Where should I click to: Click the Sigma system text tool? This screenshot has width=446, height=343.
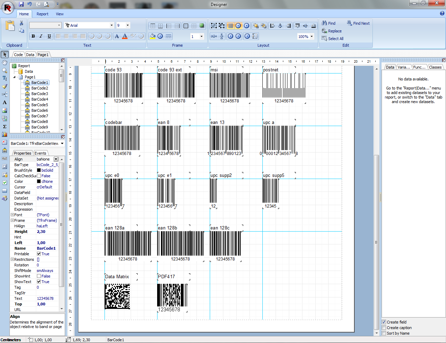tap(5, 126)
